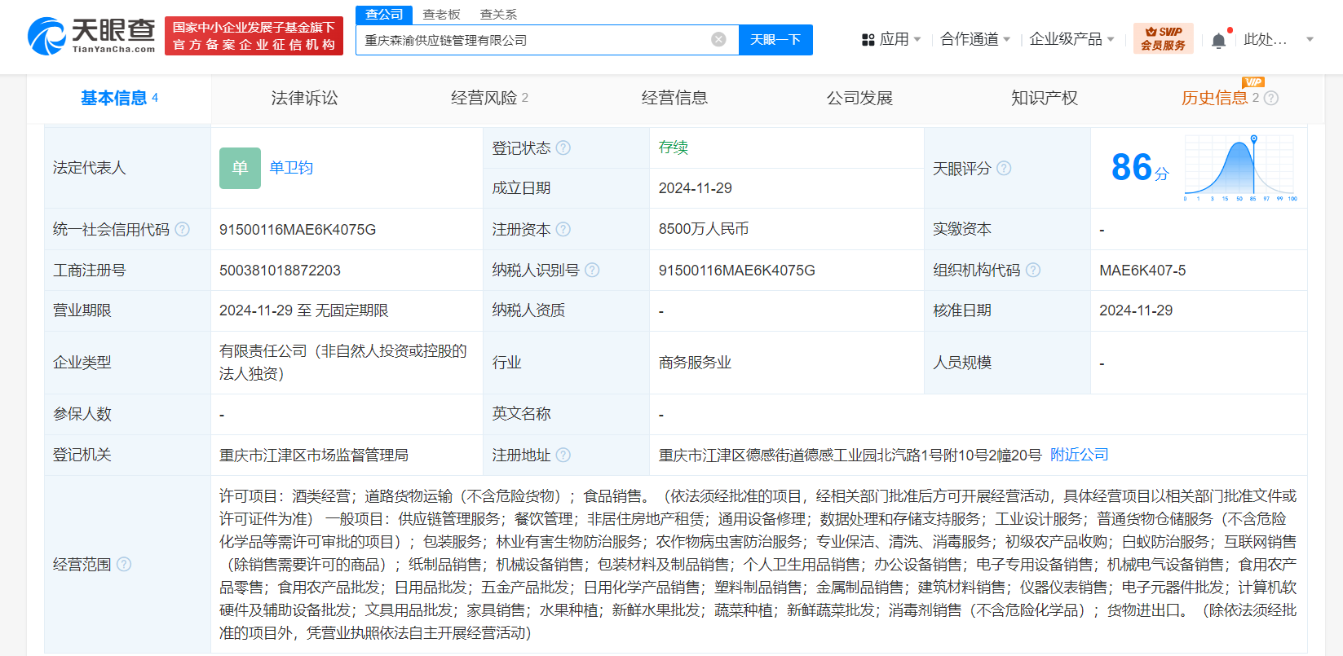Click the 经营范围 description paragraph
Screen dimensions: 1343x656
[x=758, y=564]
